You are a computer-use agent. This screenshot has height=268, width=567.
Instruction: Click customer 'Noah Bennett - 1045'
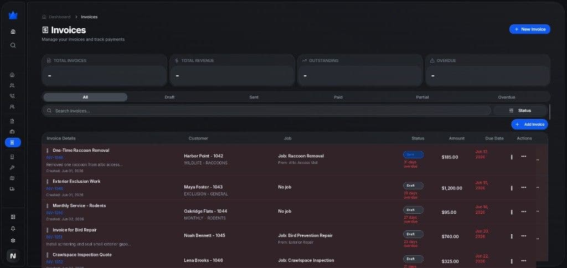(205, 235)
